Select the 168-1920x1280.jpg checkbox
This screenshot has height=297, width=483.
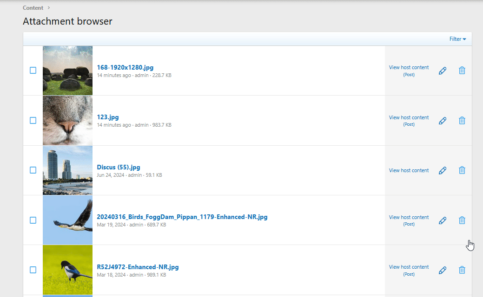tap(33, 71)
